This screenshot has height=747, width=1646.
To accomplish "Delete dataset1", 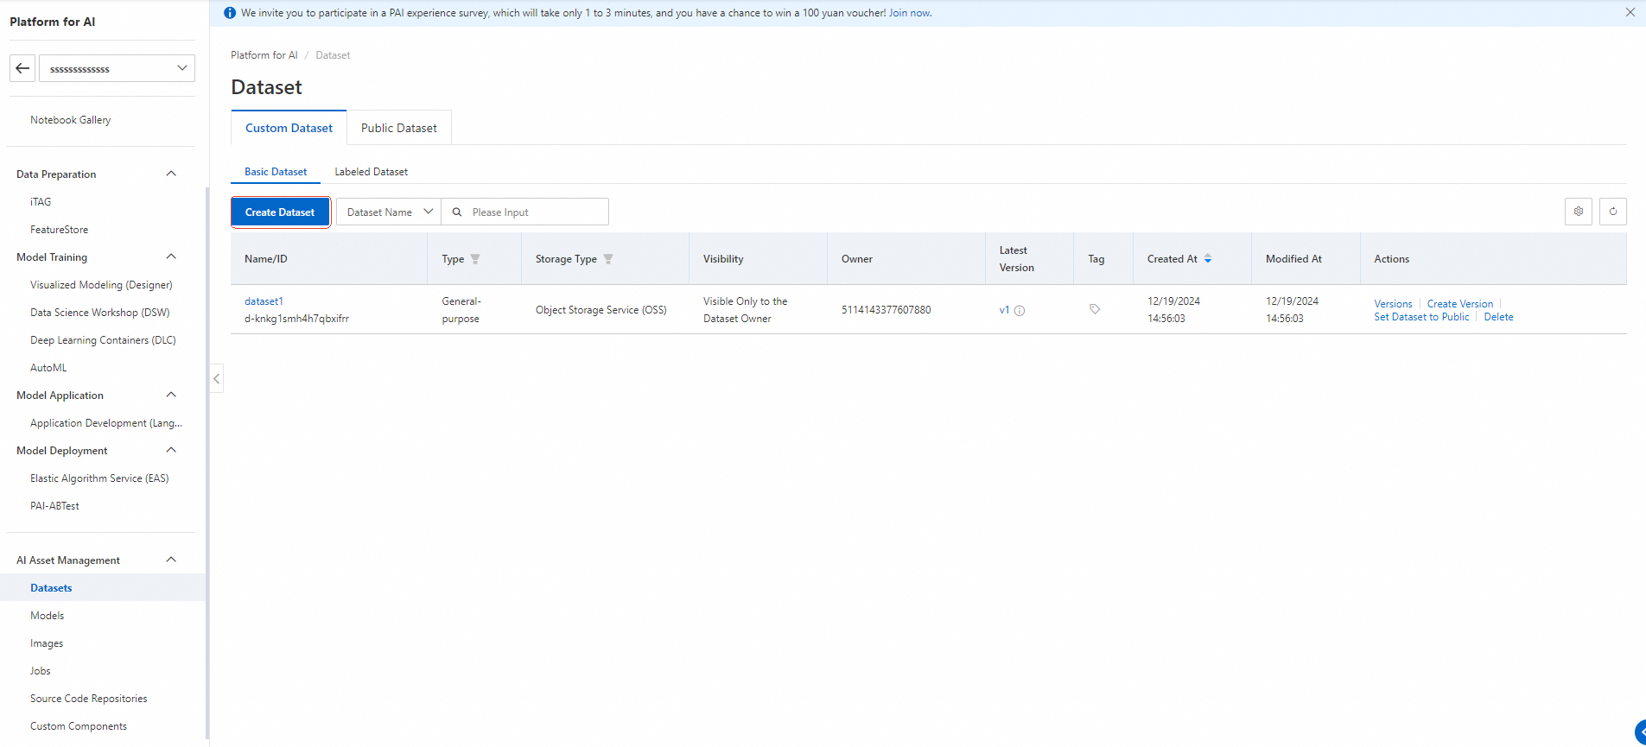I will [1498, 317].
